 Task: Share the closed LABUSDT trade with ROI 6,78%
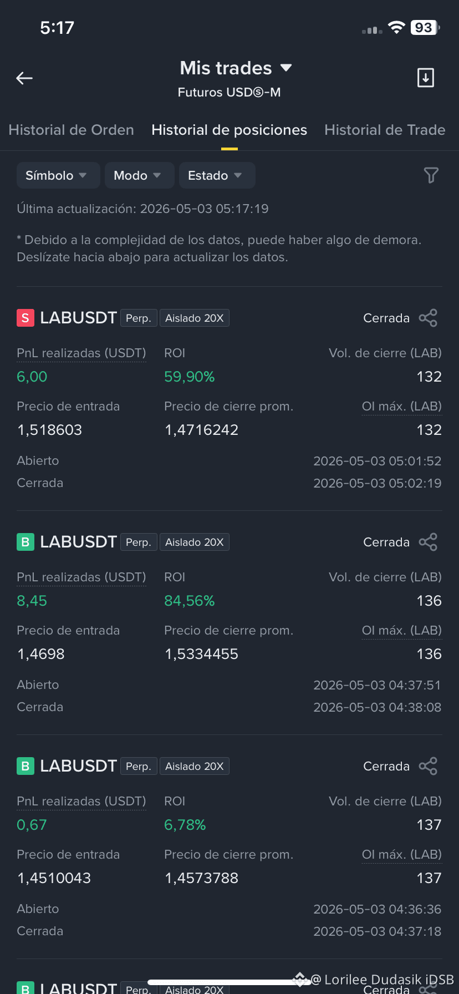pos(428,766)
